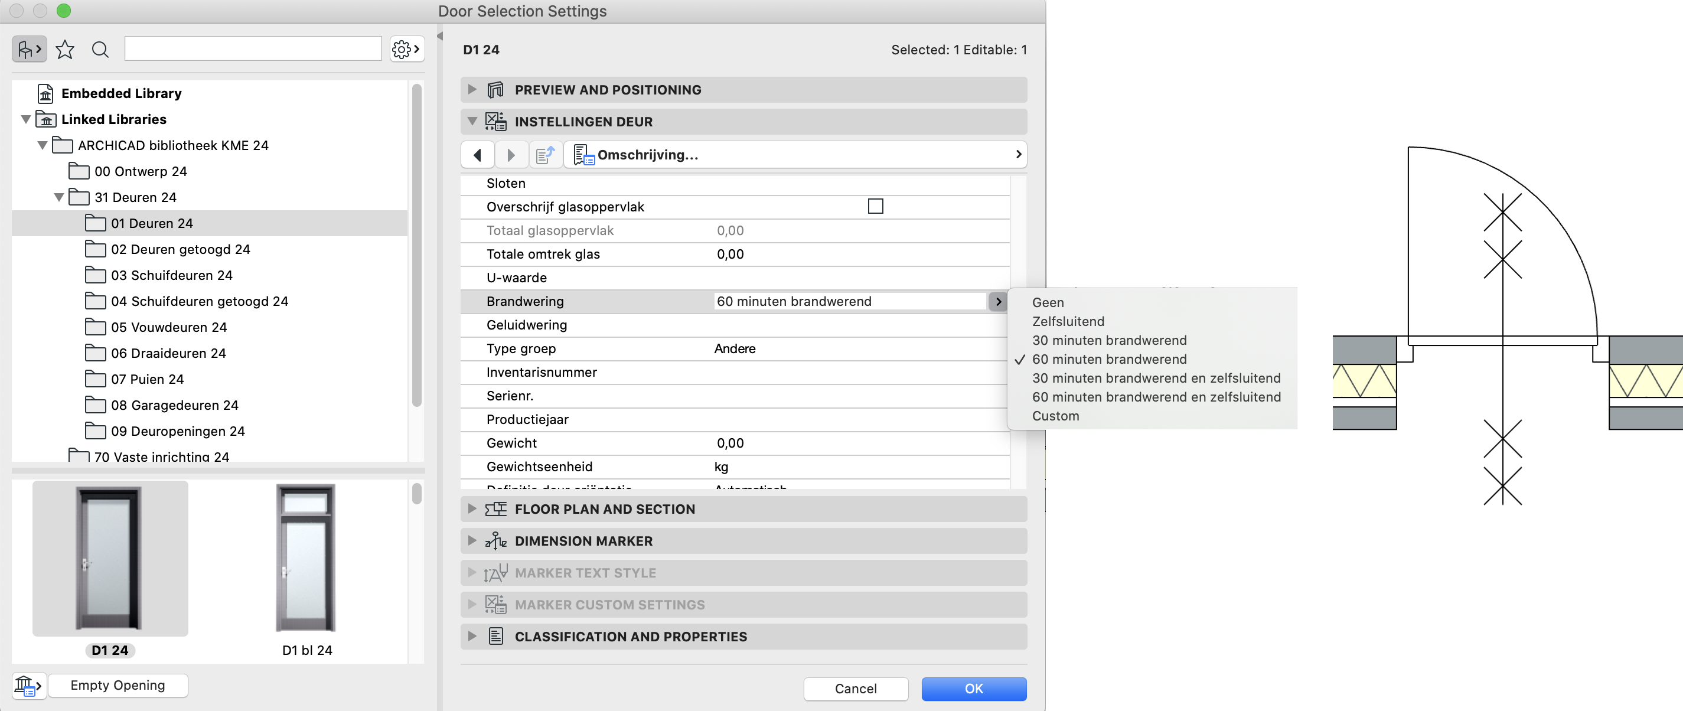This screenshot has width=1683, height=711.
Task: Select 60 minuten brandwerend en zelfsluitend
Action: tap(1156, 397)
